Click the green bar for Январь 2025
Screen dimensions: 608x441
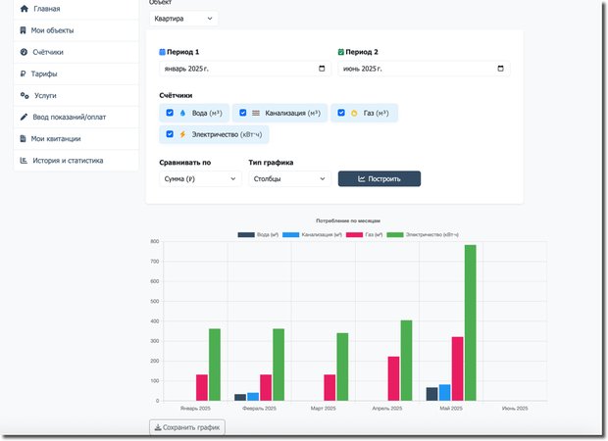(x=215, y=365)
